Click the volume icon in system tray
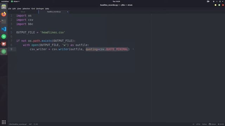This screenshot has height=126, width=225. click(x=217, y=1)
